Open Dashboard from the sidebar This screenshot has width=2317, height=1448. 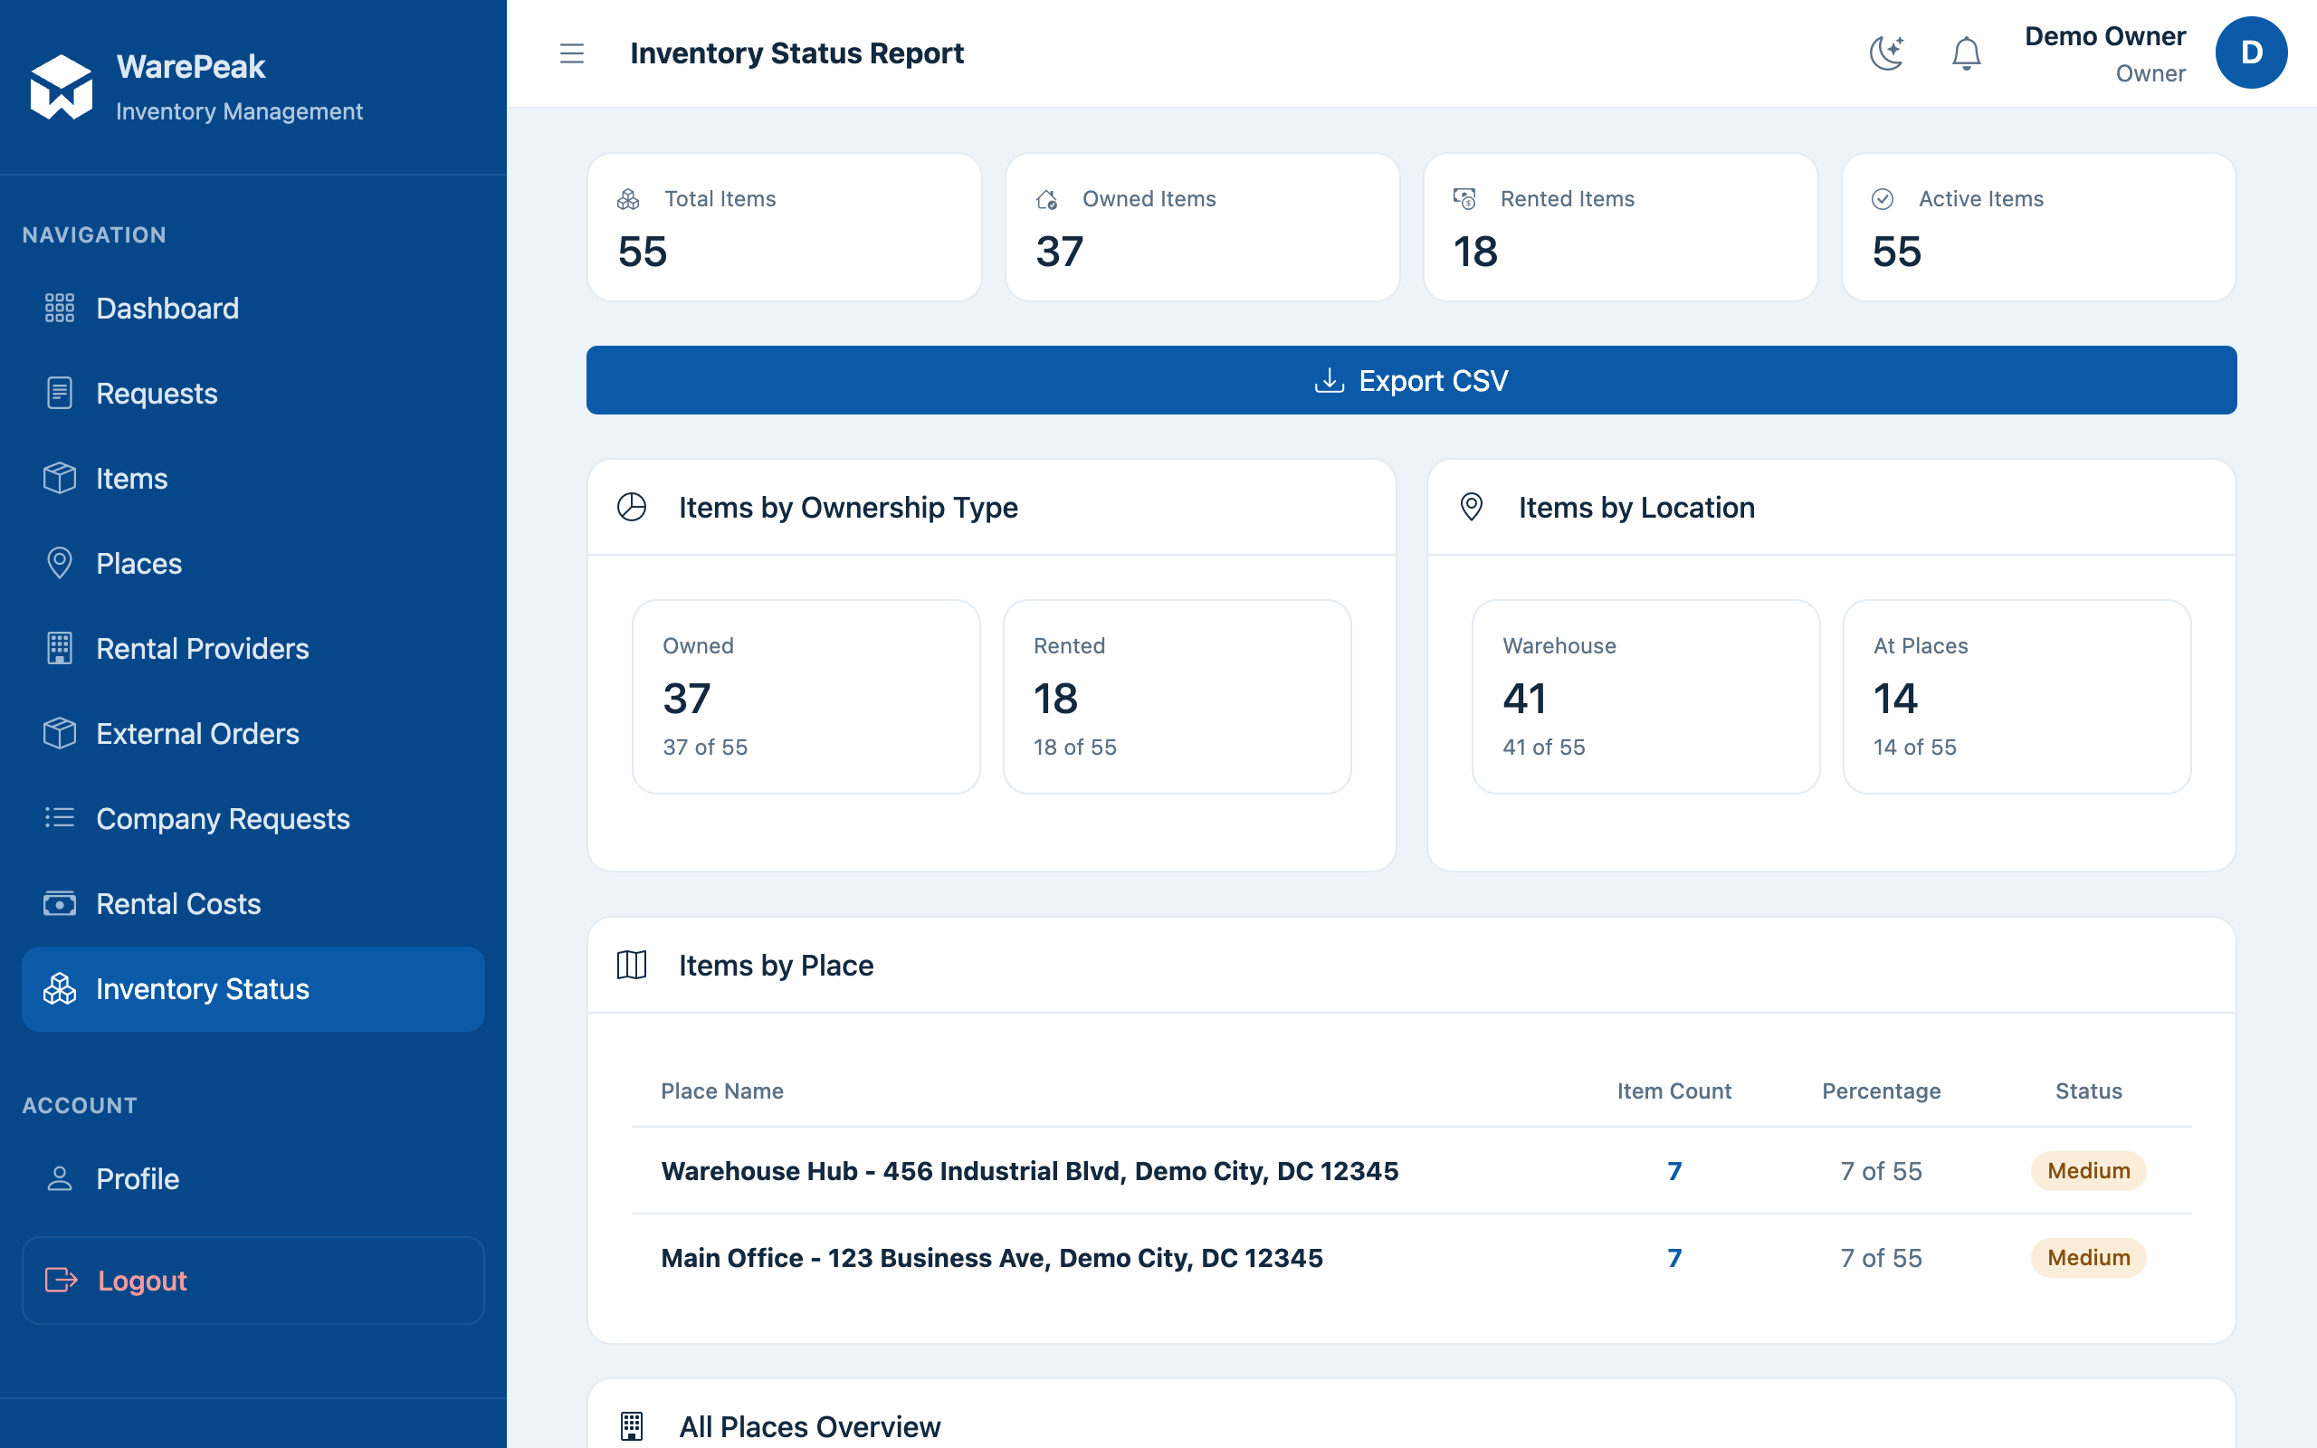tap(253, 309)
